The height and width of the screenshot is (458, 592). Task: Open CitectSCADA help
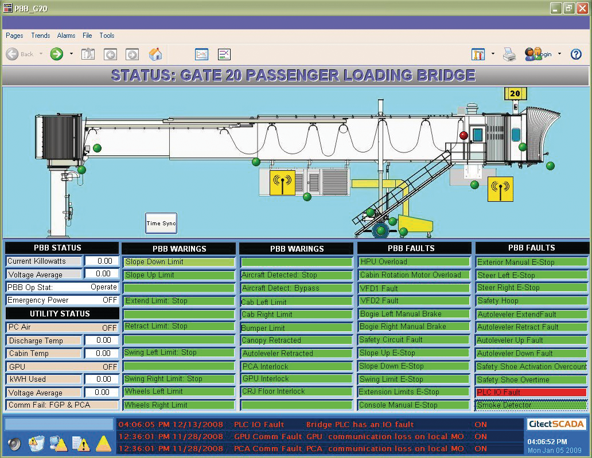(576, 54)
